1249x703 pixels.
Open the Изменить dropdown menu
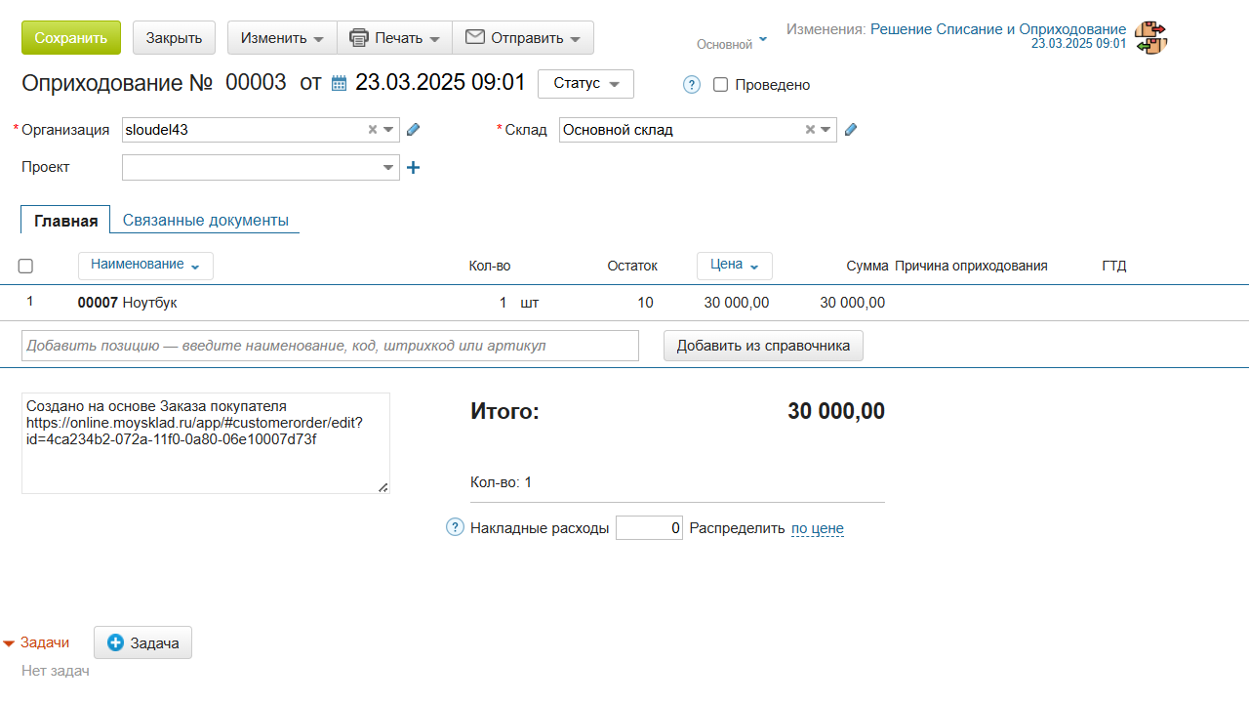tap(282, 38)
